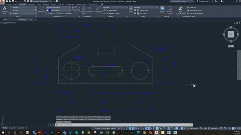Click the Add Leader button

[x=111, y=10]
